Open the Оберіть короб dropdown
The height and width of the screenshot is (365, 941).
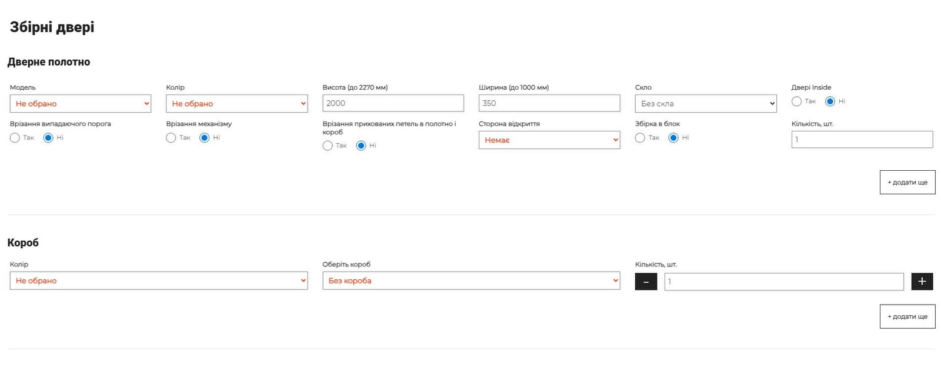coord(470,281)
